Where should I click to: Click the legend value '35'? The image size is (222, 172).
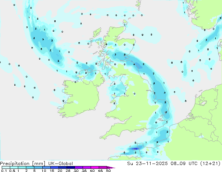(x=84, y=171)
